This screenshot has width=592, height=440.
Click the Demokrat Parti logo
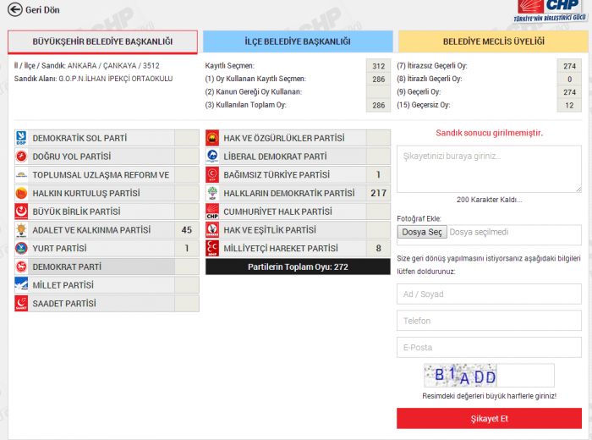point(21,267)
